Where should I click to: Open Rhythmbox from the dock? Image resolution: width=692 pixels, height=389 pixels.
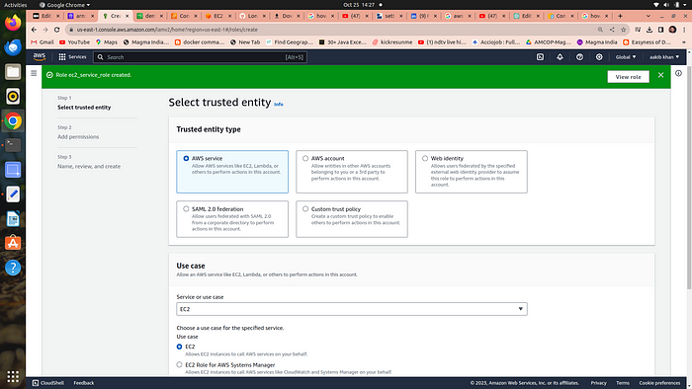click(13, 97)
